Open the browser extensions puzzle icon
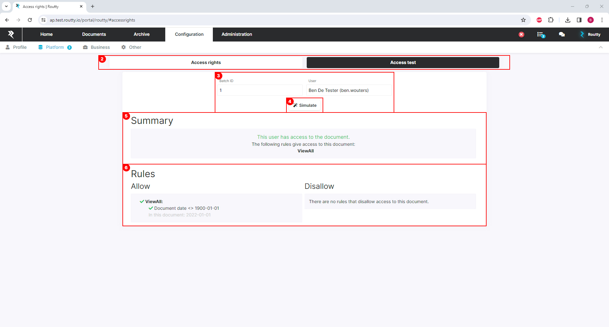The image size is (609, 327). coord(551,20)
